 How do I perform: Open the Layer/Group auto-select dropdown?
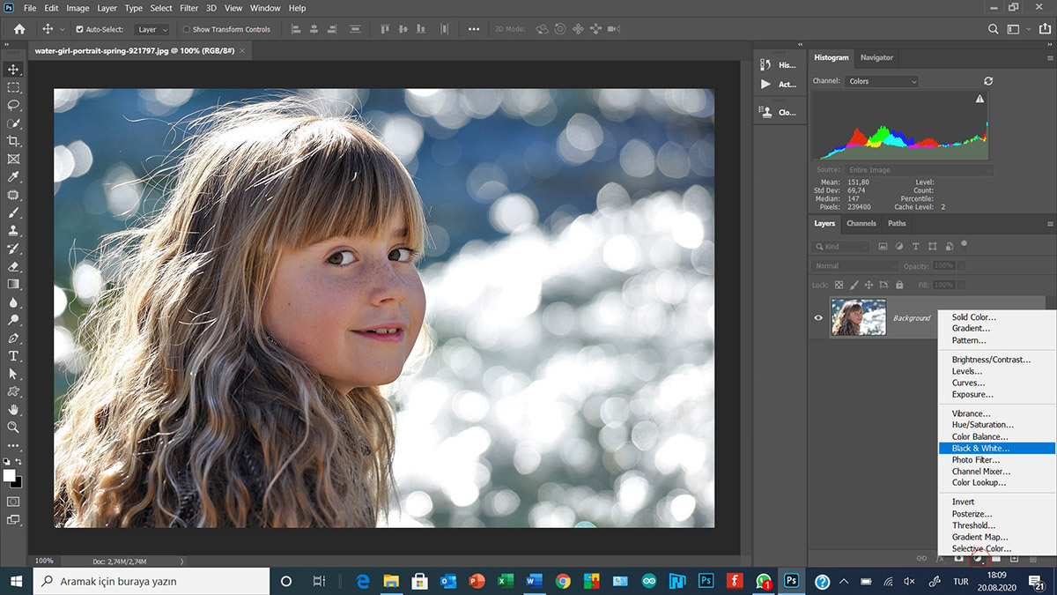pyautogui.click(x=152, y=29)
